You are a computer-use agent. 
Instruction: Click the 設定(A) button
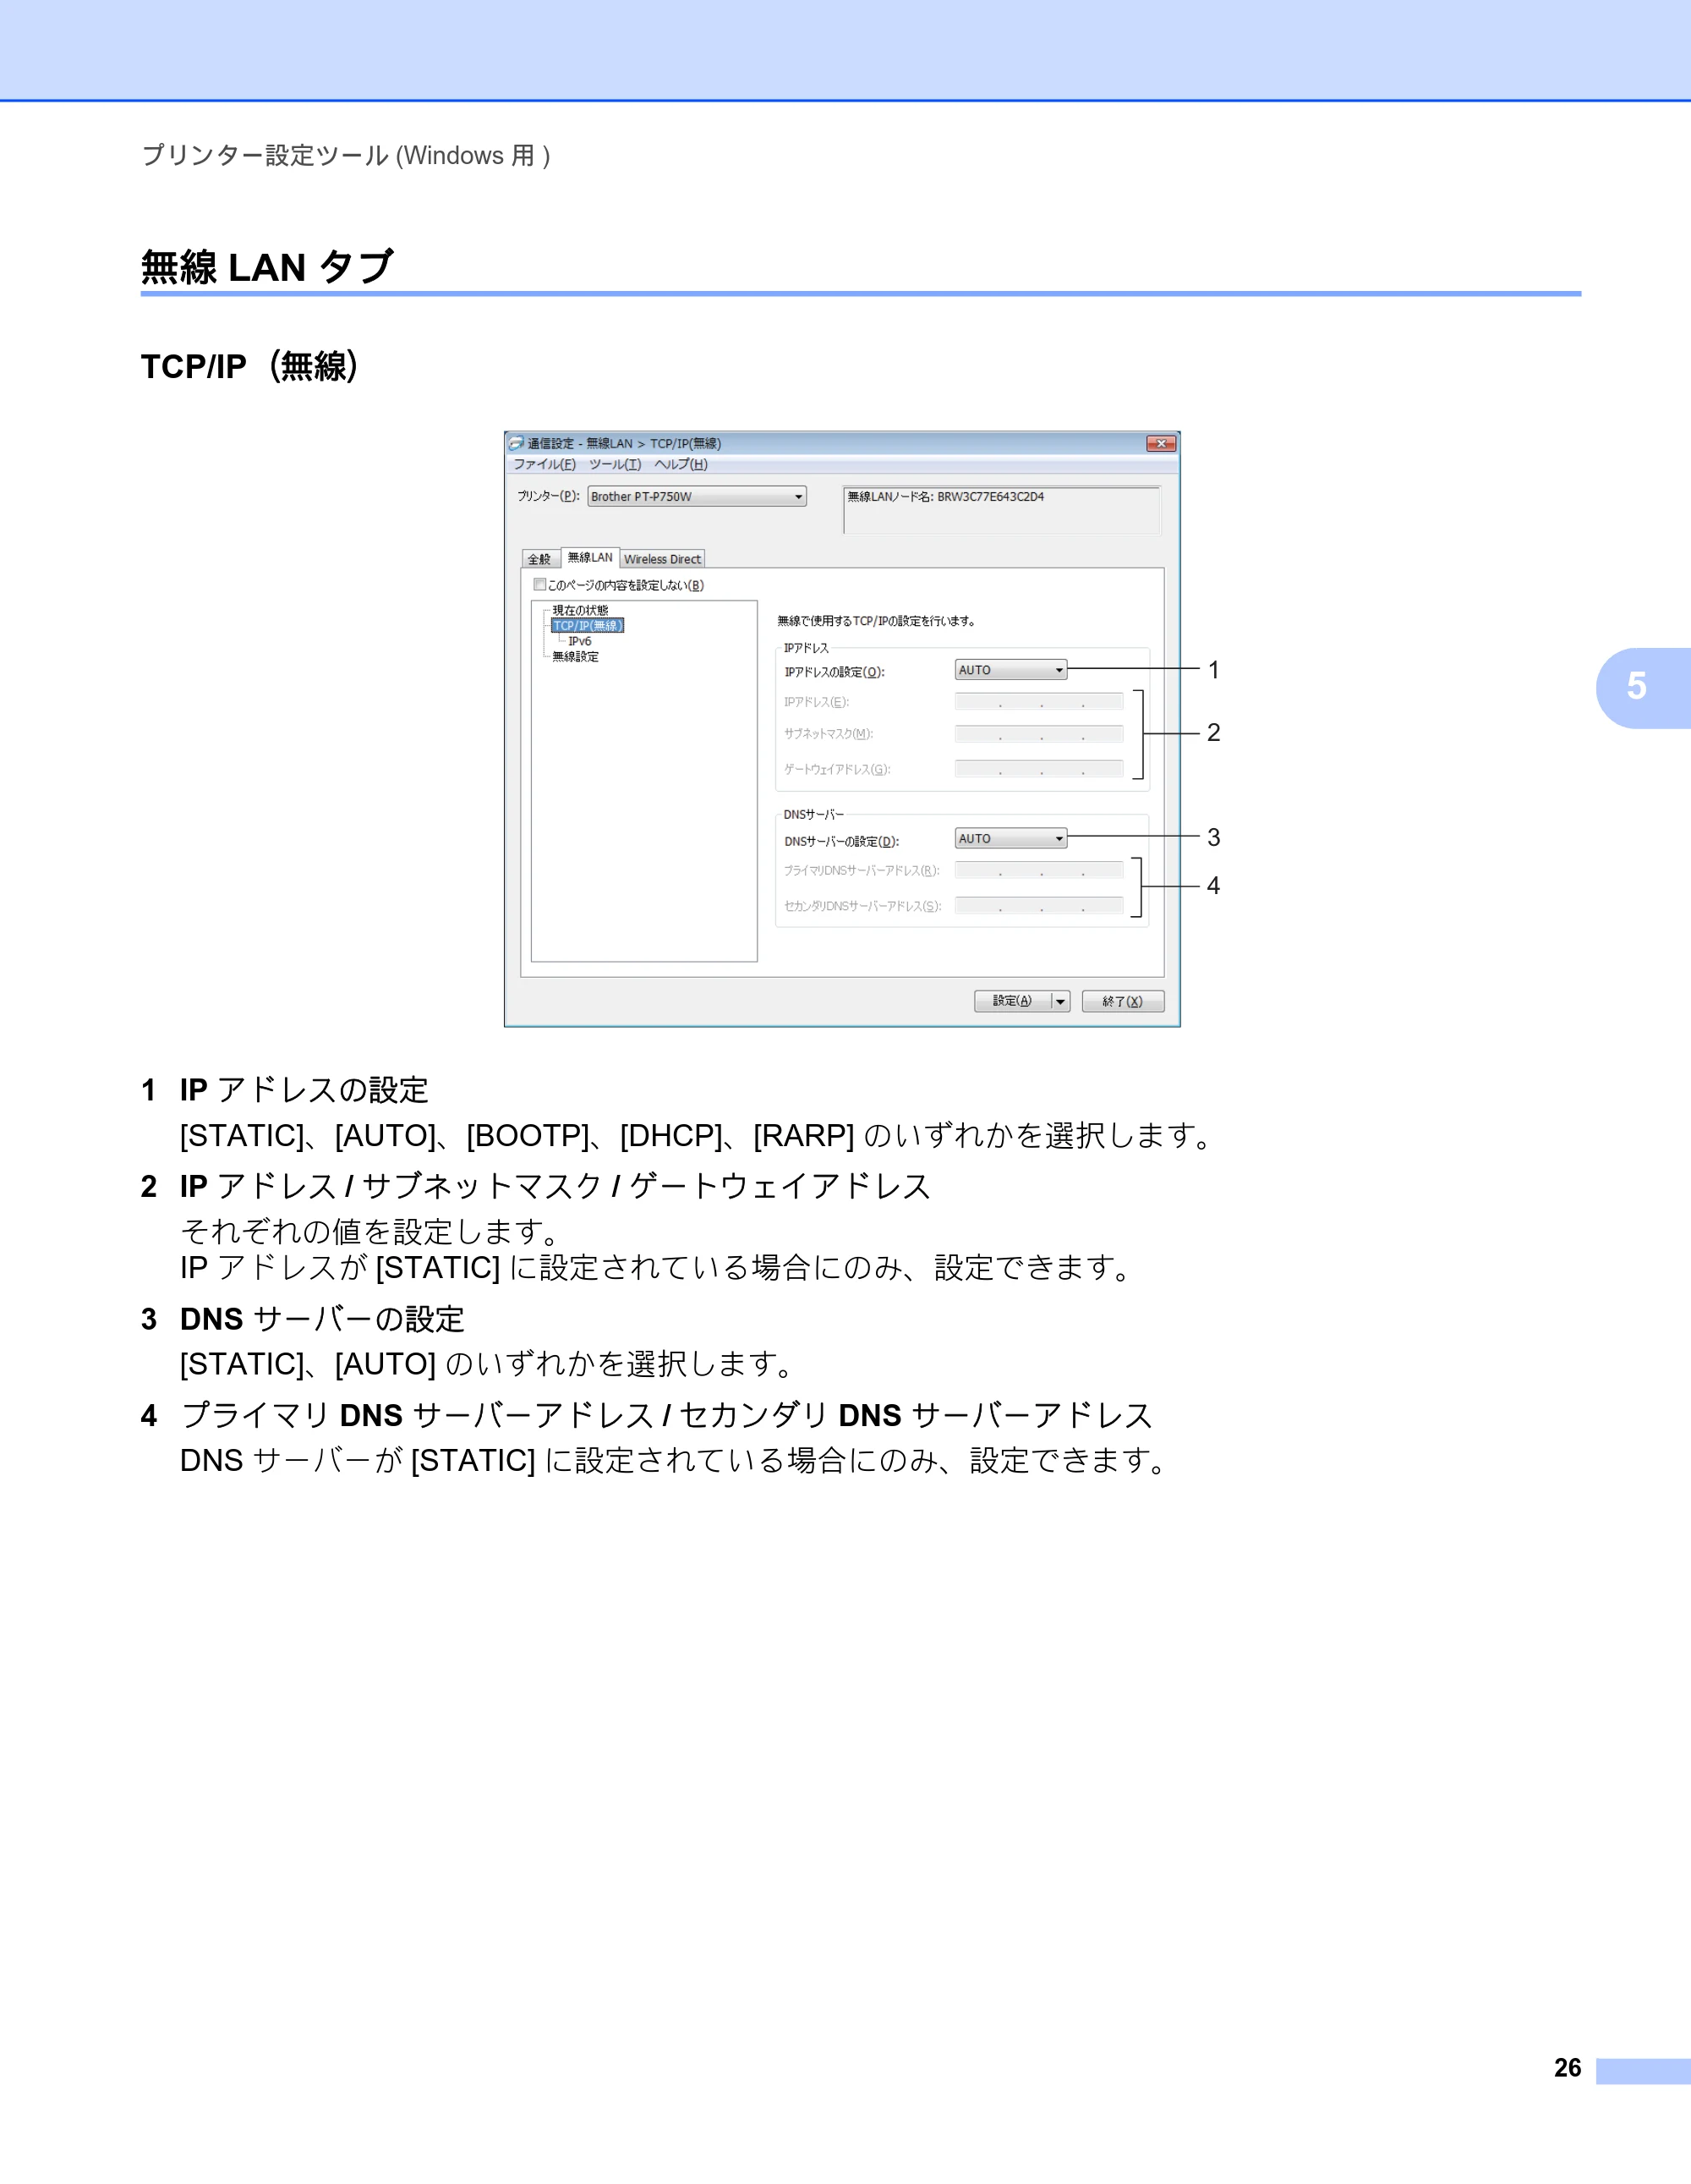coord(1011,1001)
